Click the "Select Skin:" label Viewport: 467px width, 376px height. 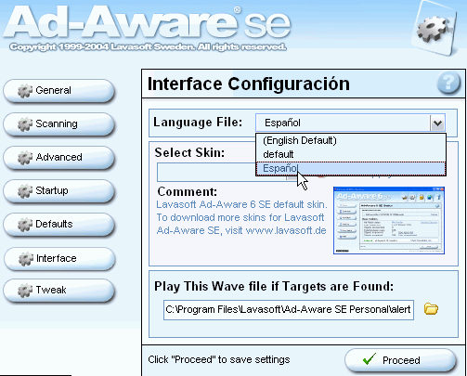[x=189, y=152]
